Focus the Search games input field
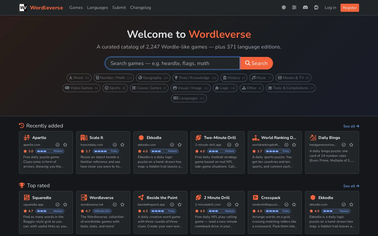Screen dimensions: 378x236 (172, 63)
